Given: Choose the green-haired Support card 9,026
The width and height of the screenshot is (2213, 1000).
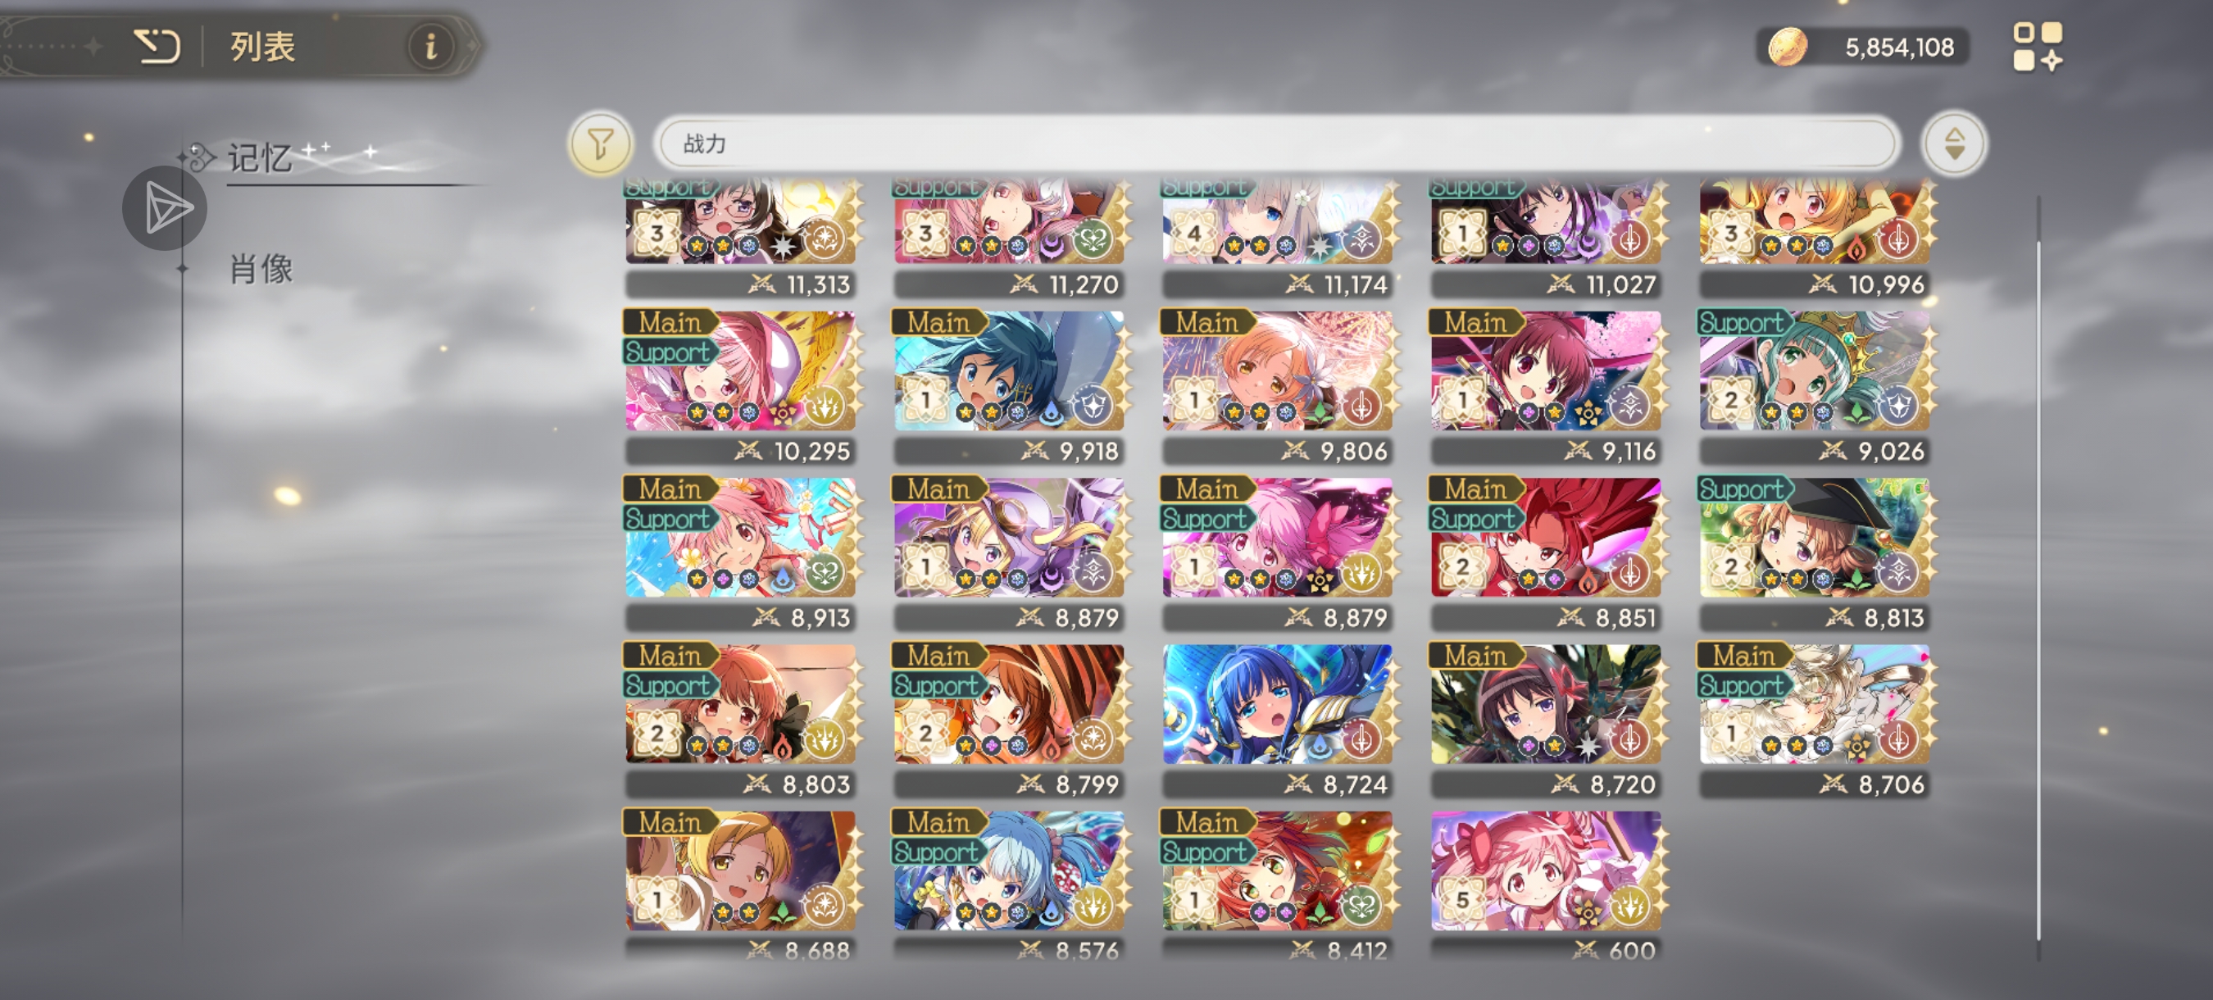Looking at the screenshot, I should tap(1814, 386).
